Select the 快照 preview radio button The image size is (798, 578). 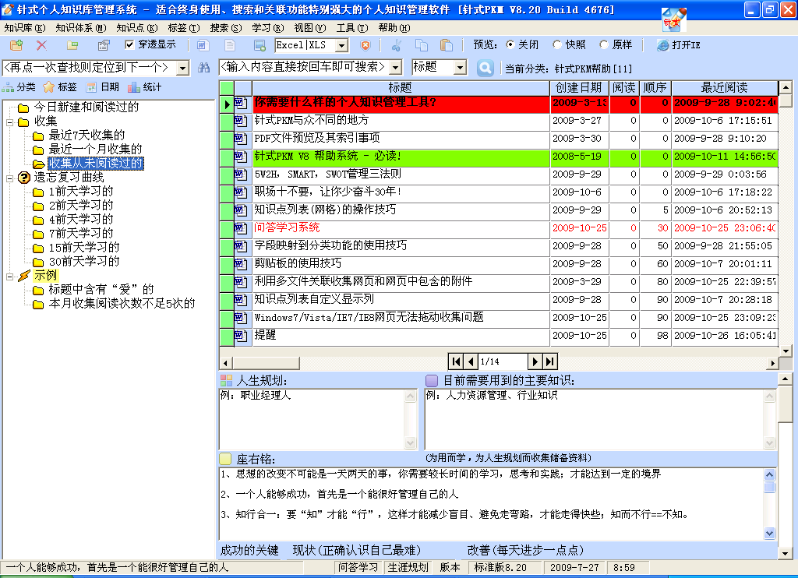557,45
